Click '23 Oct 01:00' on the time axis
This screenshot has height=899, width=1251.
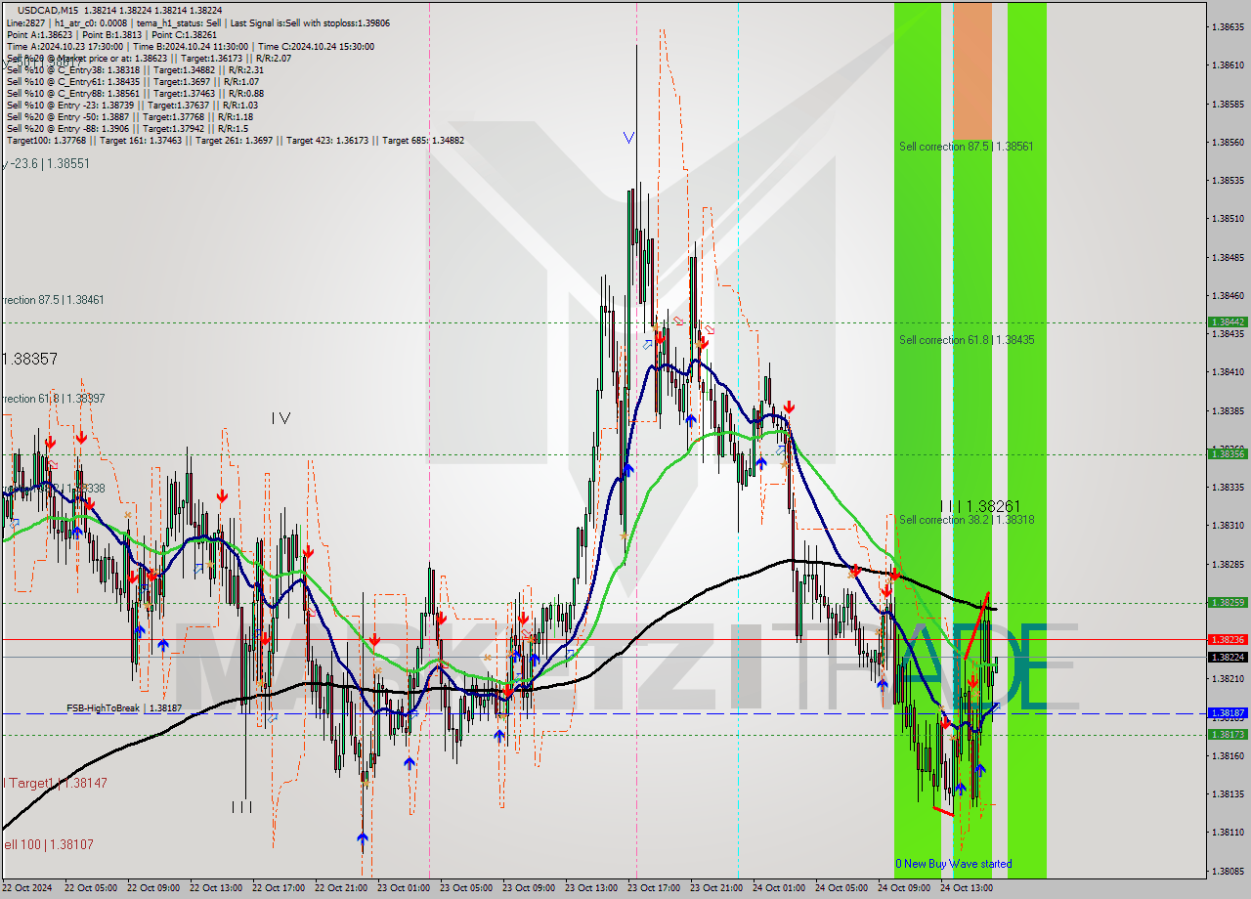(404, 888)
